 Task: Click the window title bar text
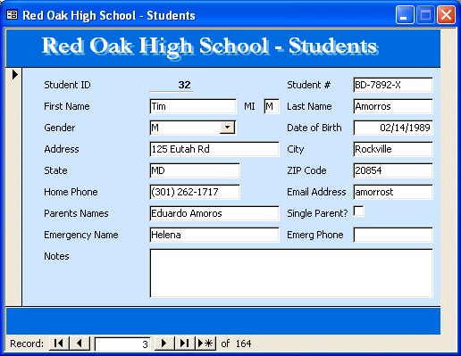pyautogui.click(x=109, y=15)
